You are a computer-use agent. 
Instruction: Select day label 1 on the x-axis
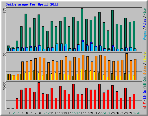coord(10,113)
